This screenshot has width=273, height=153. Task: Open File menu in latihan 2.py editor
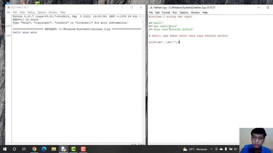(151, 12)
